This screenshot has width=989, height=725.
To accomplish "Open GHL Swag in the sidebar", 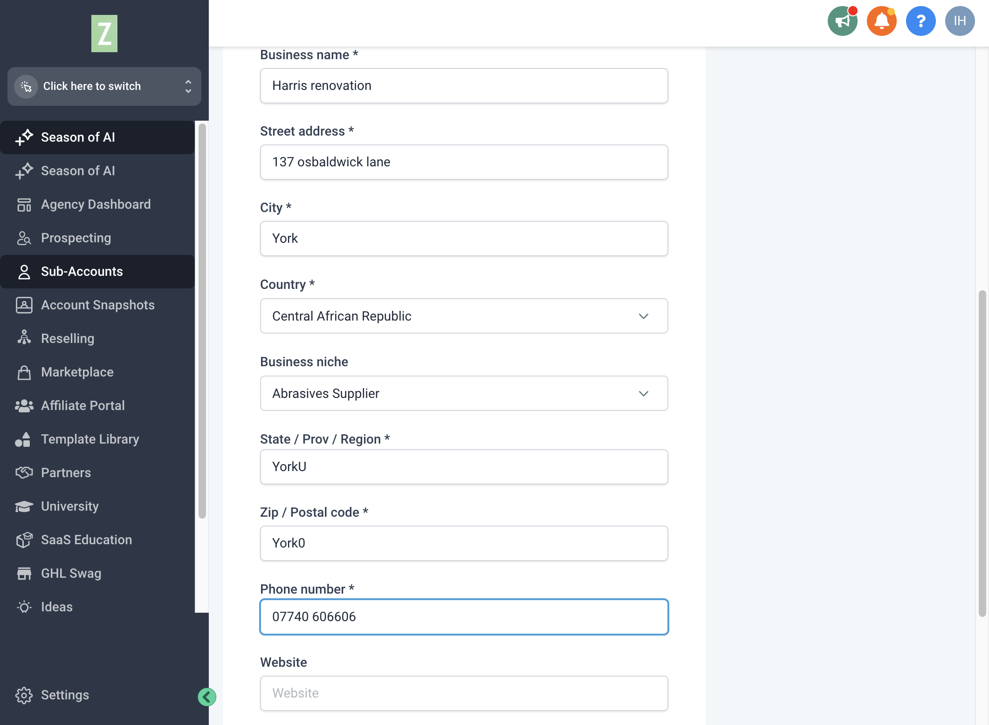I will [97, 574].
